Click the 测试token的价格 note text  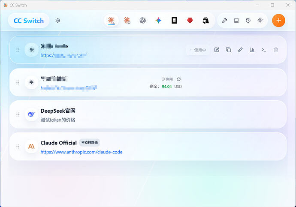click(58, 120)
